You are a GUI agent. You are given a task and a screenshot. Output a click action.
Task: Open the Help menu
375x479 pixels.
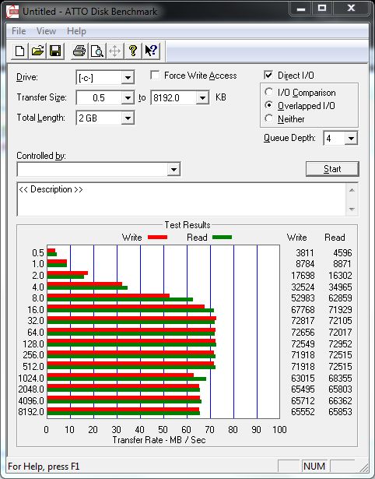(76, 31)
